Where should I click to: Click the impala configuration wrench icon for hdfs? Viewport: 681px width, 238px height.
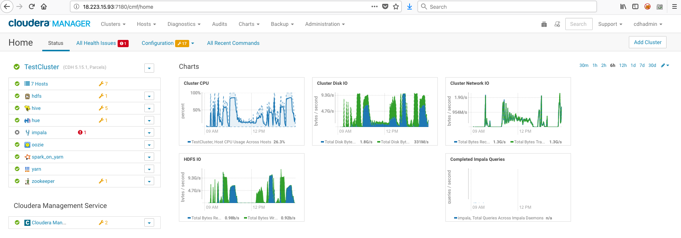click(x=101, y=96)
